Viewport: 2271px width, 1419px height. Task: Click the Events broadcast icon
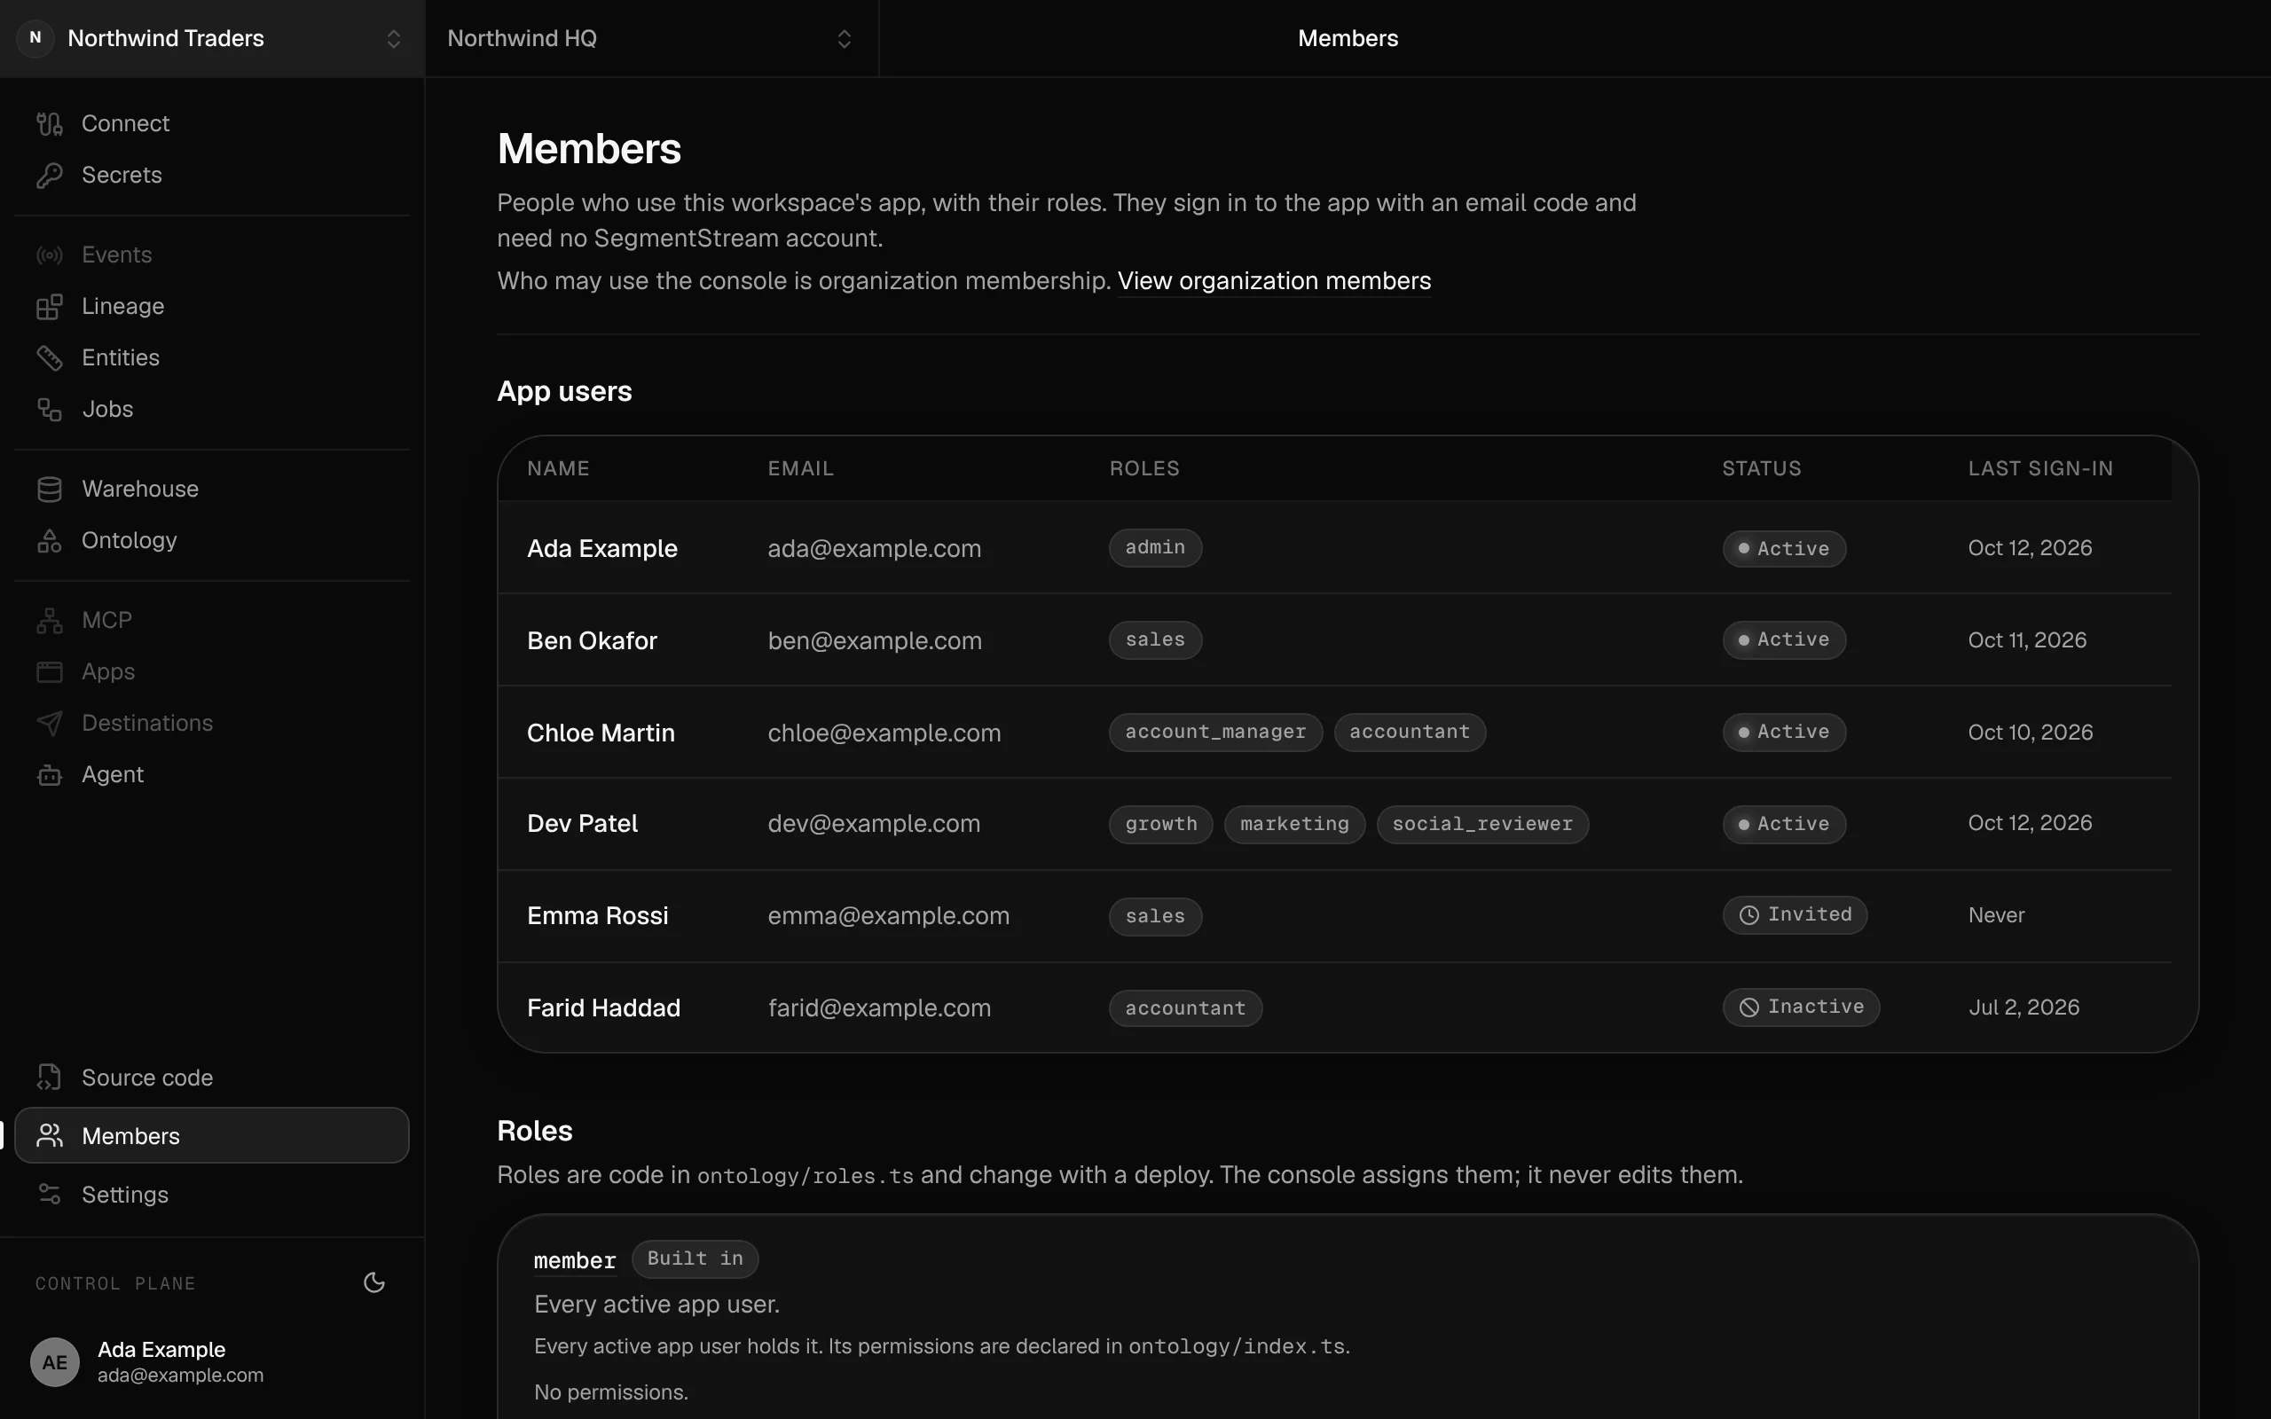pos(49,255)
